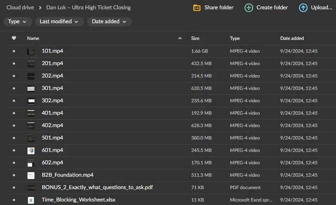This screenshot has height=205, width=336.
Task: Click the Share folder button label
Action: click(219, 7)
